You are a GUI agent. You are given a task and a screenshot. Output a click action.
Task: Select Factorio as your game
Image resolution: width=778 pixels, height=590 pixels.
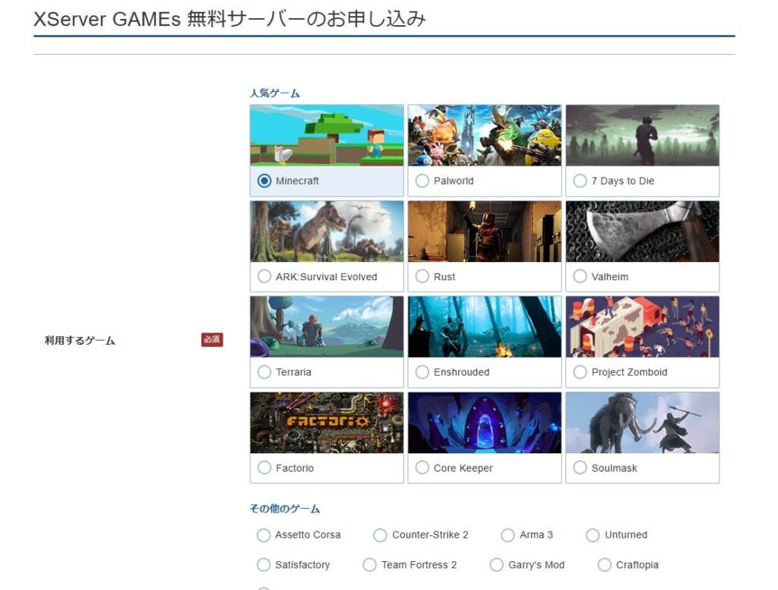(264, 468)
